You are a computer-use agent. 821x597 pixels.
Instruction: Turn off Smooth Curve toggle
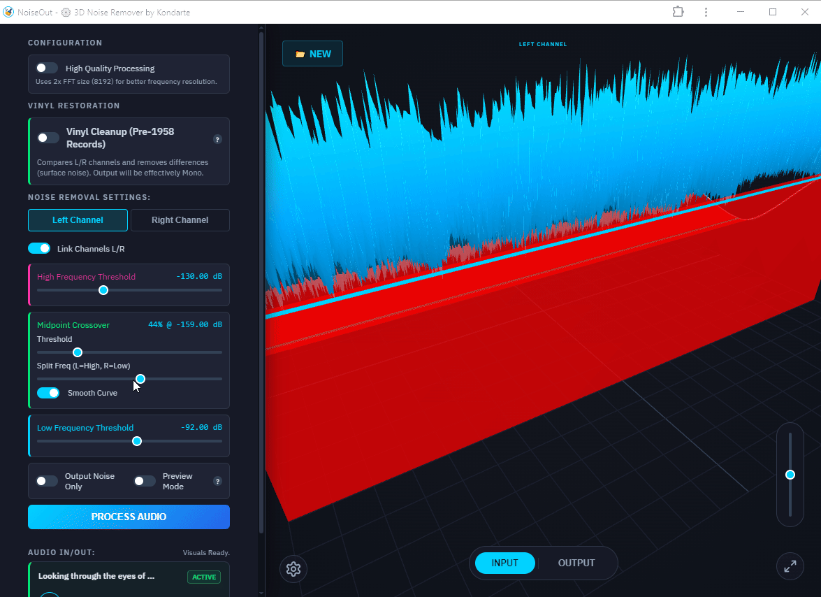point(48,393)
